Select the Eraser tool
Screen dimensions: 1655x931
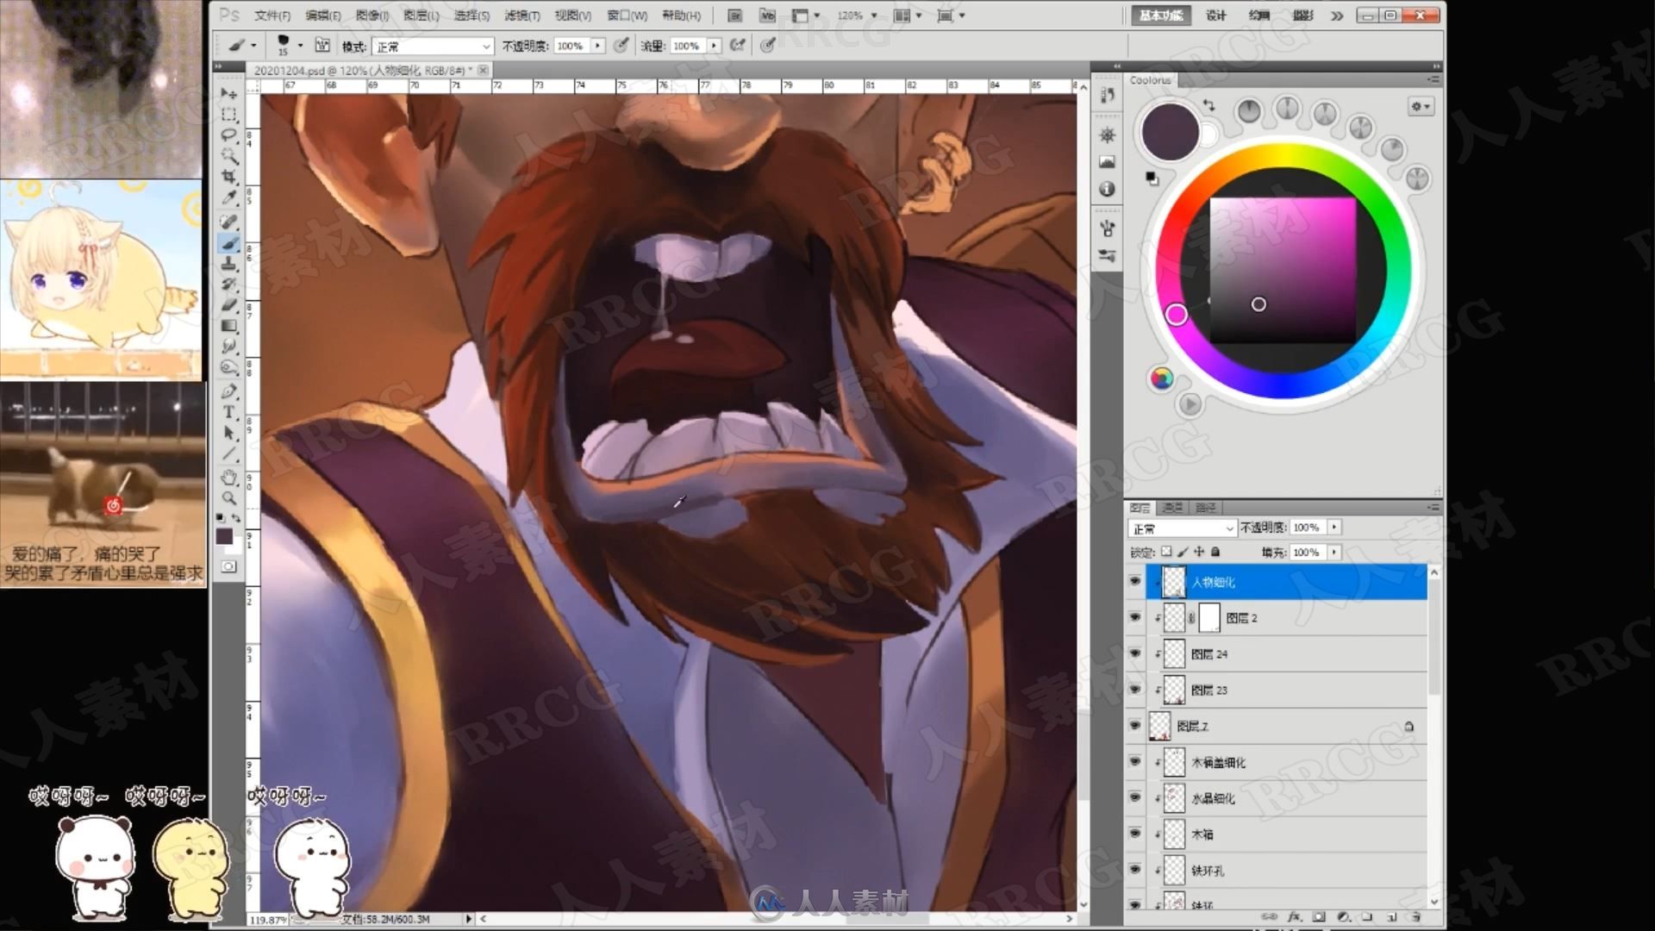pos(228,305)
